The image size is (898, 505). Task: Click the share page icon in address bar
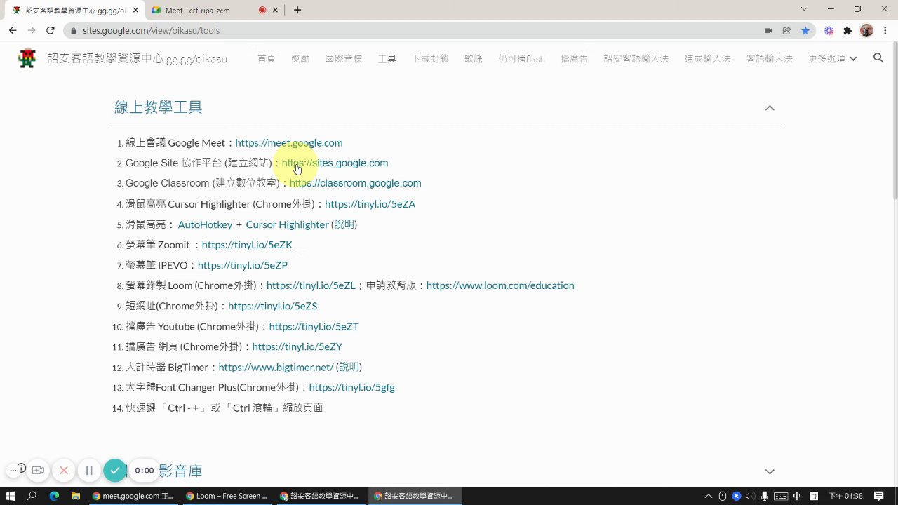(x=786, y=30)
